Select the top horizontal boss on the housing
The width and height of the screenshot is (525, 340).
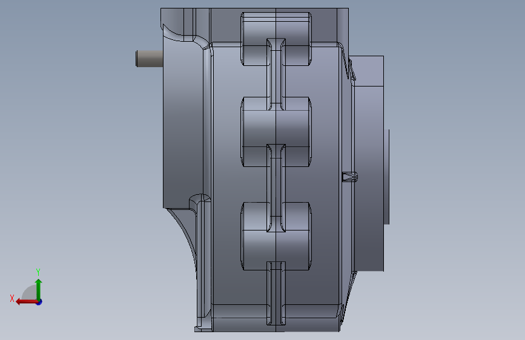point(276,39)
